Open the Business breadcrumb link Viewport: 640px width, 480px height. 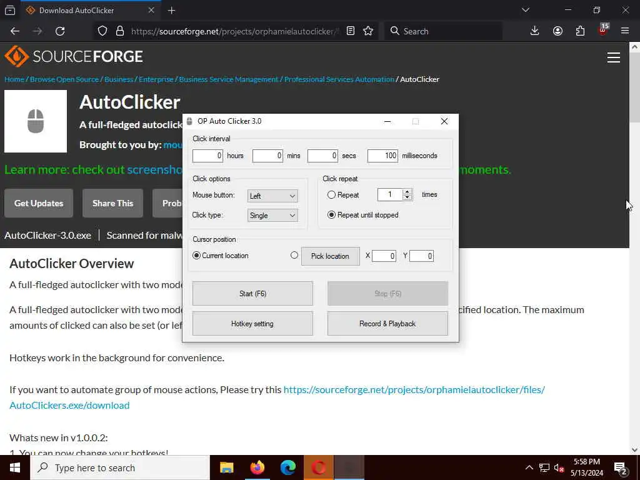[x=119, y=79]
